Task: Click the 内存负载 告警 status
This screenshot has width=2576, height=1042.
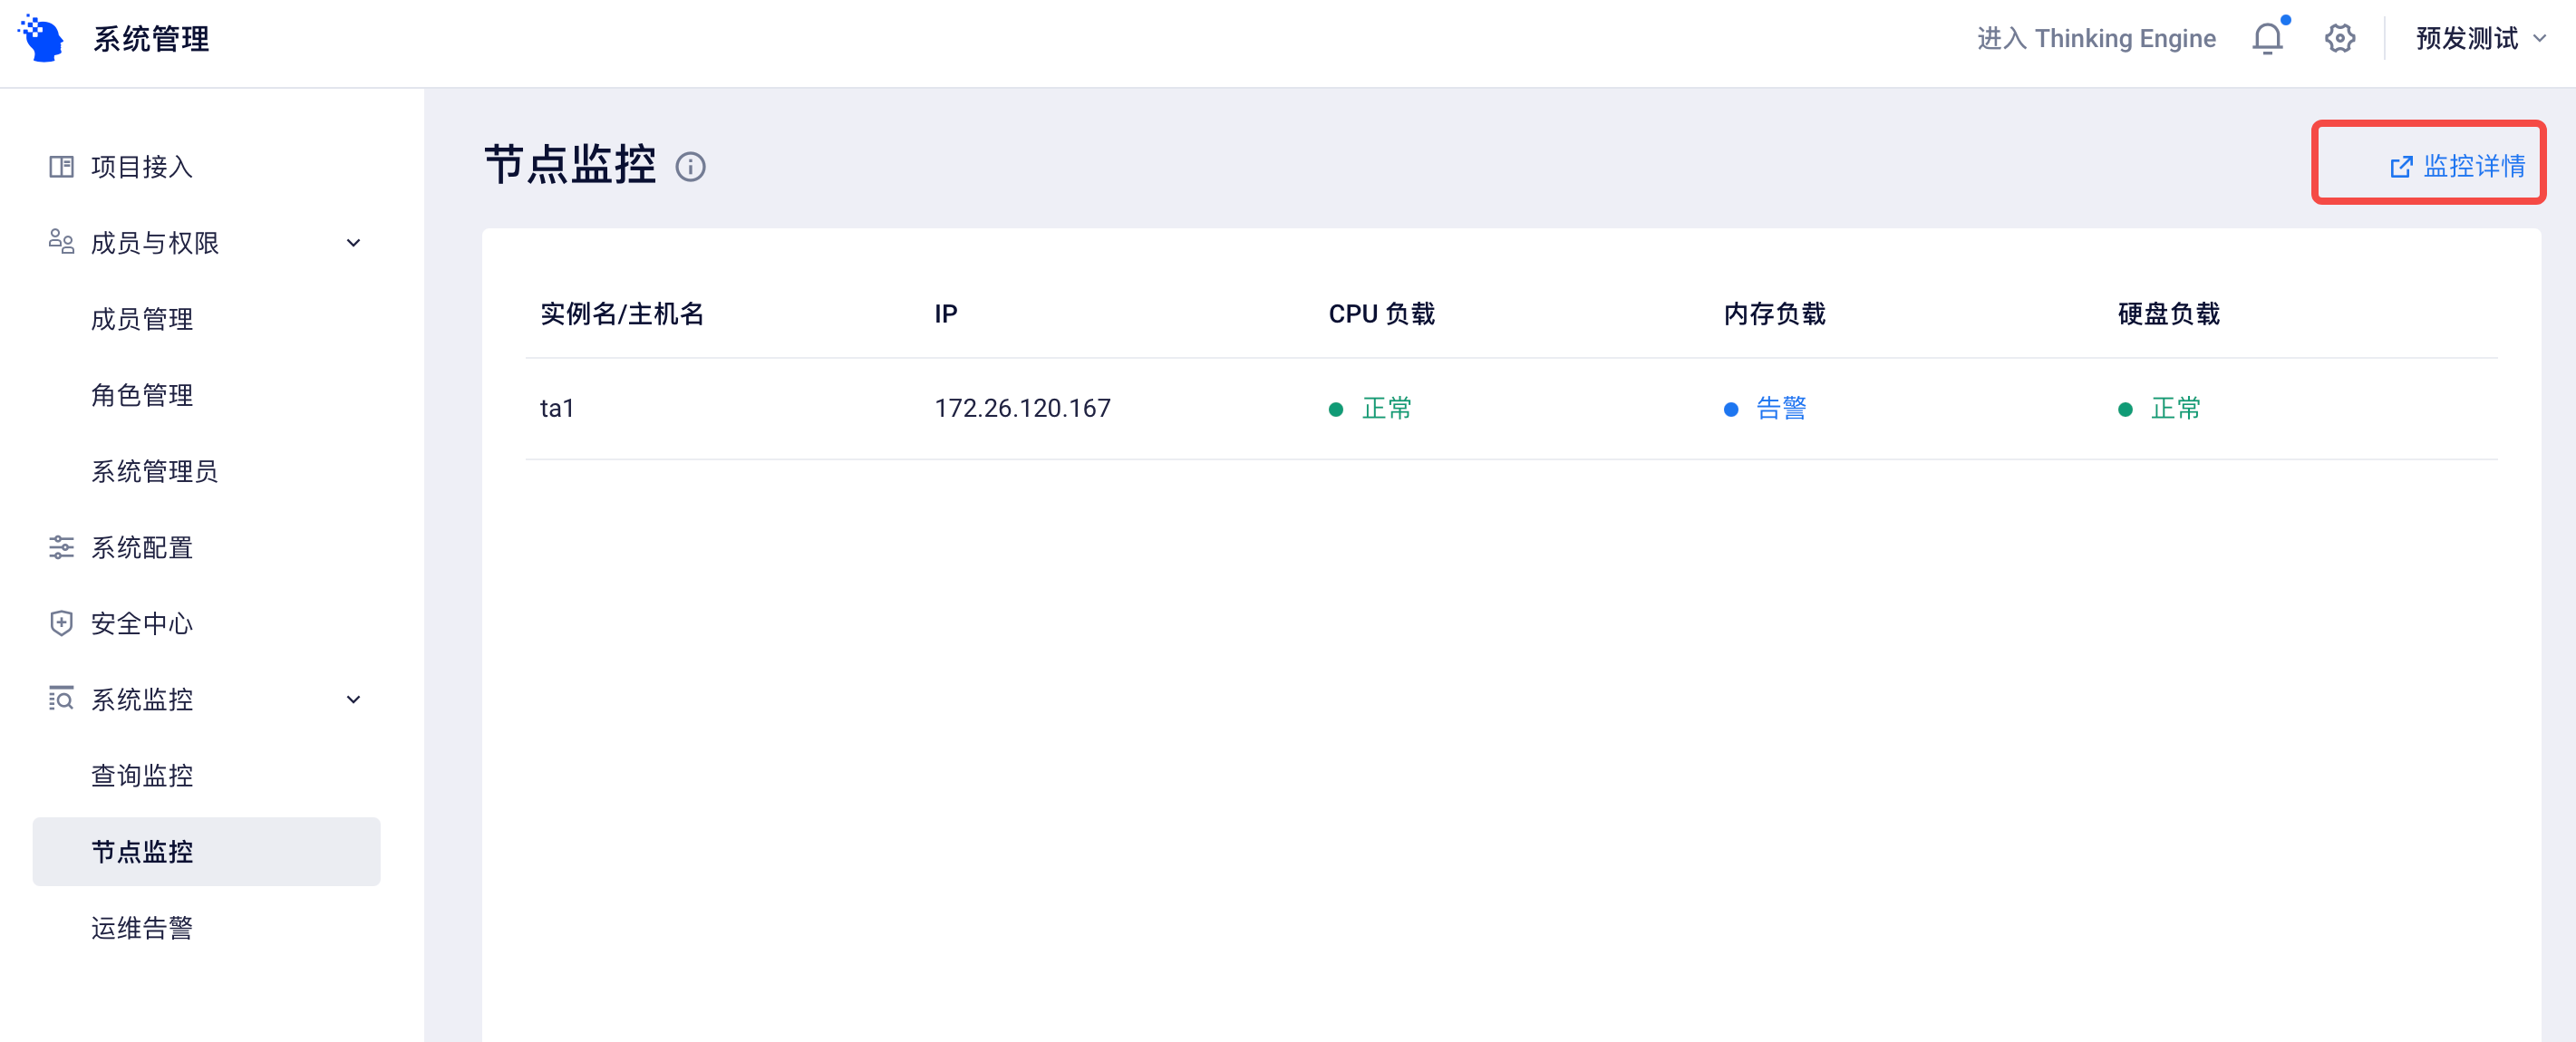Action: (x=1765, y=408)
